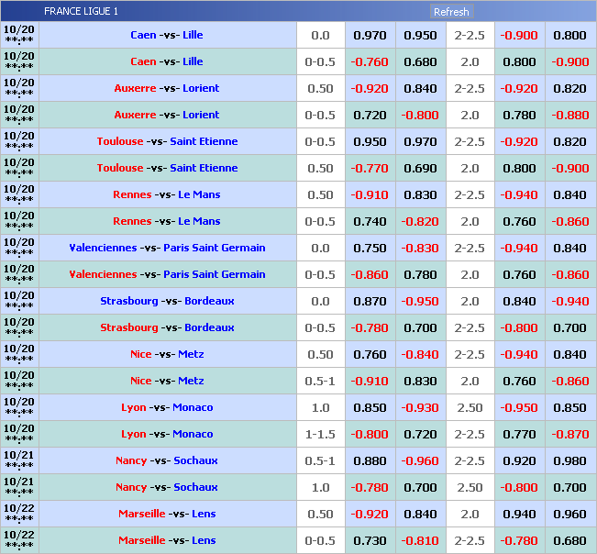Click the Refresh button
The image size is (597, 554).
tap(451, 12)
